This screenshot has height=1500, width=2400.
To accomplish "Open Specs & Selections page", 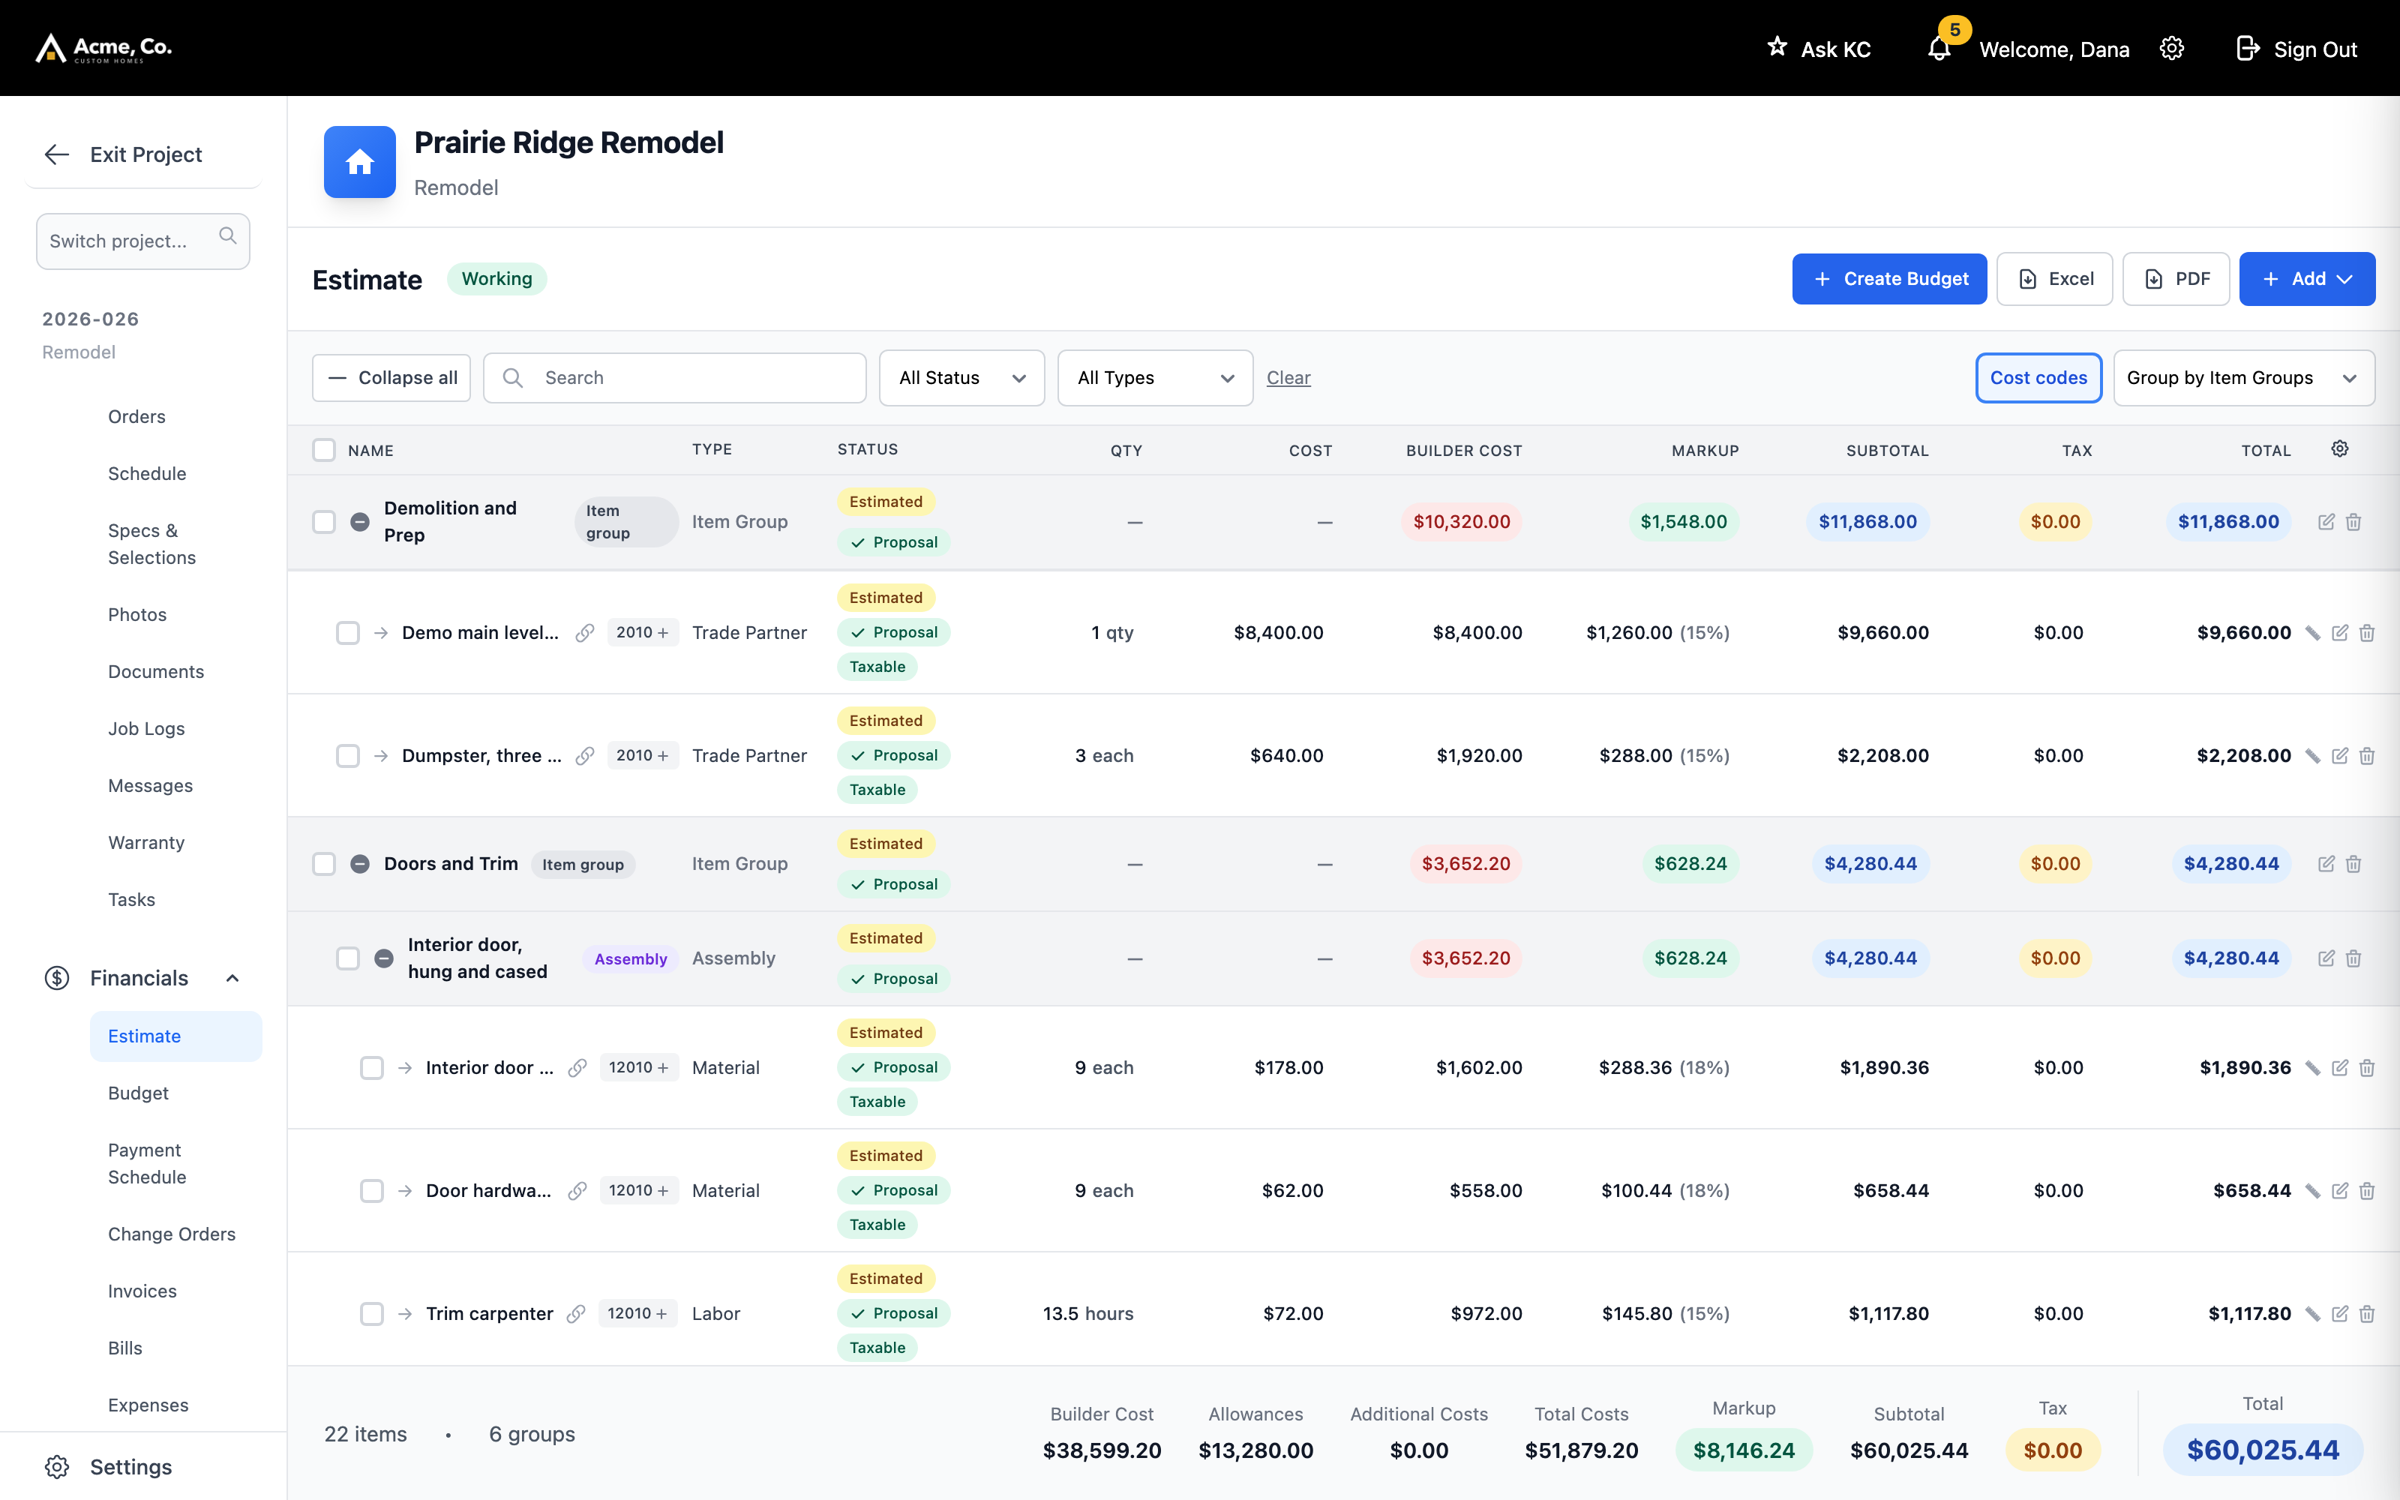I will tap(151, 544).
